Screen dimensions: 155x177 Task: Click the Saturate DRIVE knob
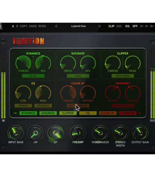click(x=68, y=63)
